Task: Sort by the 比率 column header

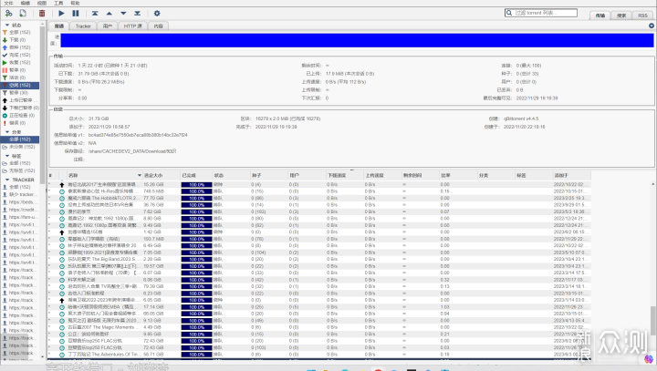Action: point(458,175)
